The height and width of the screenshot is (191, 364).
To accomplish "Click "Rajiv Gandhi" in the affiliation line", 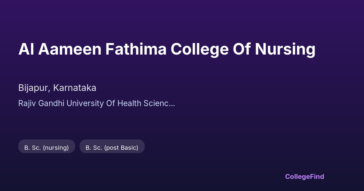I will click(41, 103).
